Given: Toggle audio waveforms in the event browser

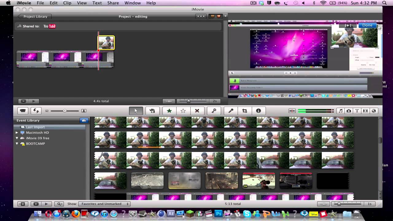Looking at the screenshot, I should pos(323,204).
